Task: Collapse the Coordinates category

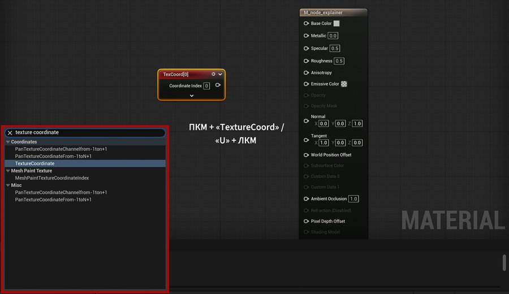Action: point(8,142)
